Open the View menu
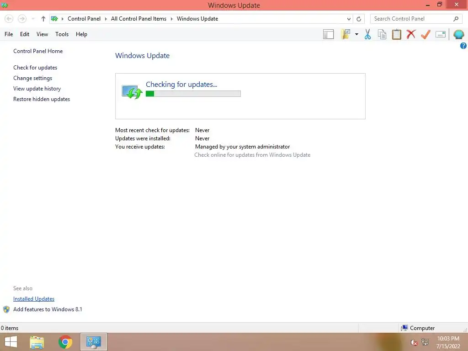The height and width of the screenshot is (351, 468). point(42,34)
